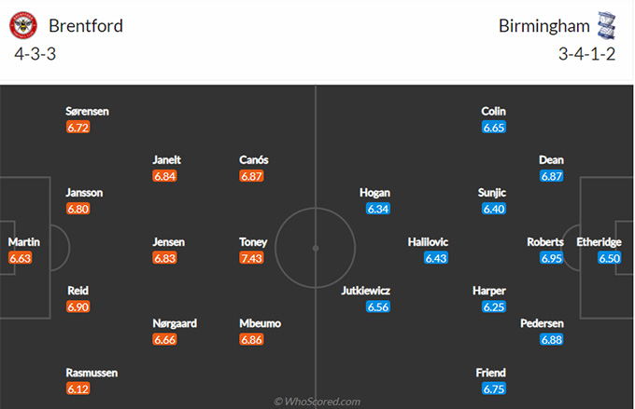Open player Mbeumo's name
This screenshot has width=635, height=409.
click(260, 323)
